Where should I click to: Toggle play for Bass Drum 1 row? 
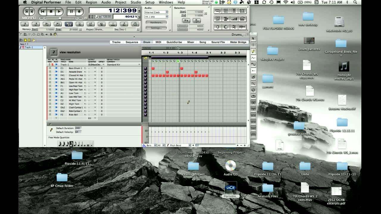(x=56, y=68)
